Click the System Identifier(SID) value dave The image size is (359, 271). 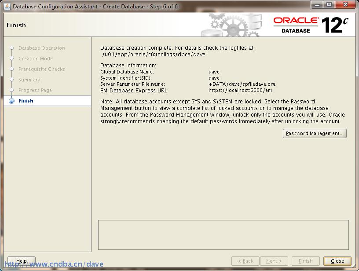[x=214, y=78]
